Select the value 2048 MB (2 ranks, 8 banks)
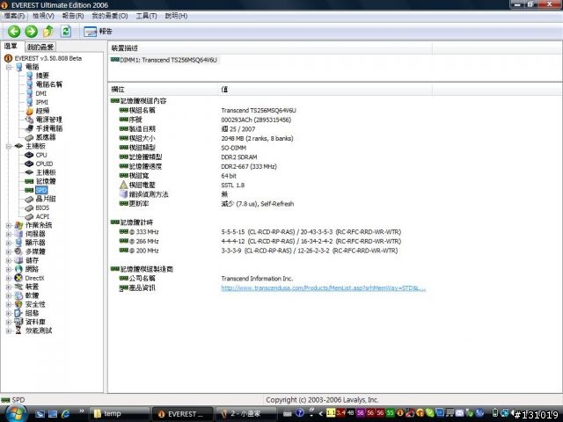Image resolution: width=563 pixels, height=422 pixels. pyautogui.click(x=257, y=139)
